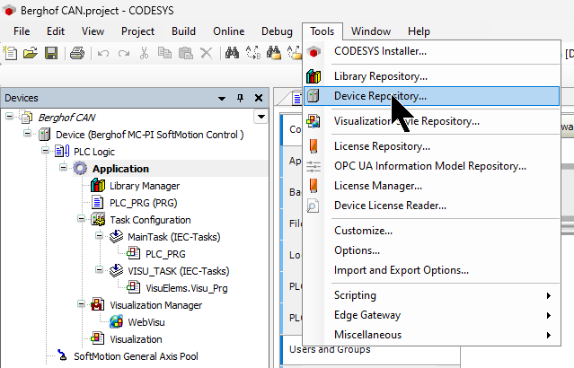Viewport: 574px width, 368px height.
Task: Click the Visualization Manager icon in tree
Action: coord(98,304)
